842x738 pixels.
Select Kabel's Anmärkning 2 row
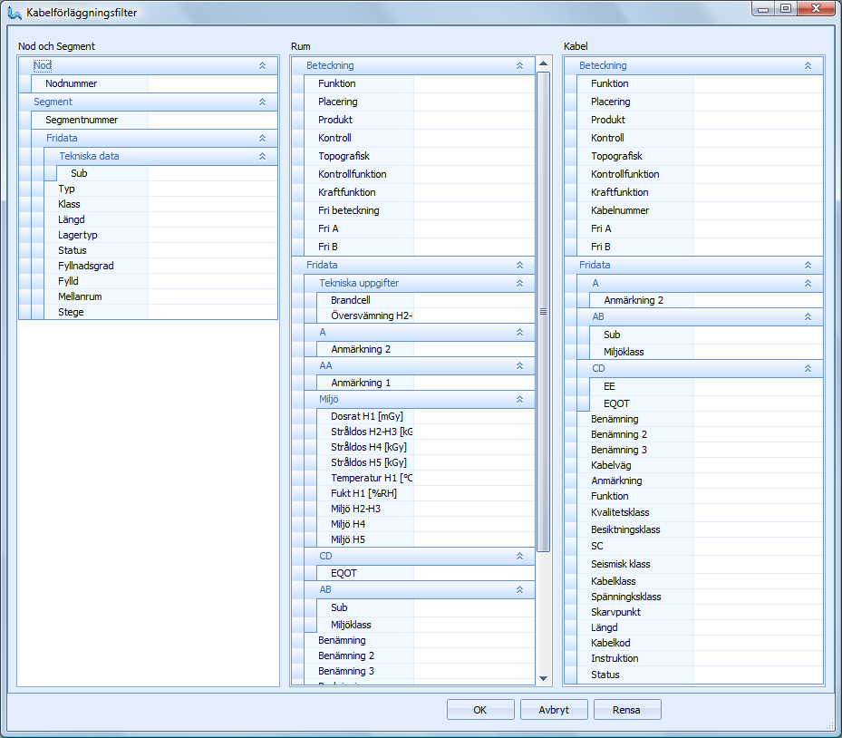click(x=706, y=300)
